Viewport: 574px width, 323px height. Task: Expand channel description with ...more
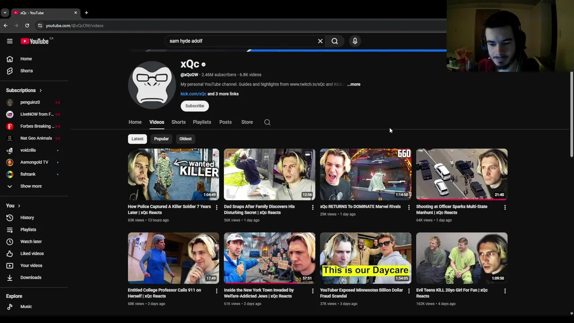(353, 84)
